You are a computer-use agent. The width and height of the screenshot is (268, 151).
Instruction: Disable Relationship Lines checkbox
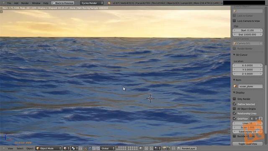click(234, 113)
